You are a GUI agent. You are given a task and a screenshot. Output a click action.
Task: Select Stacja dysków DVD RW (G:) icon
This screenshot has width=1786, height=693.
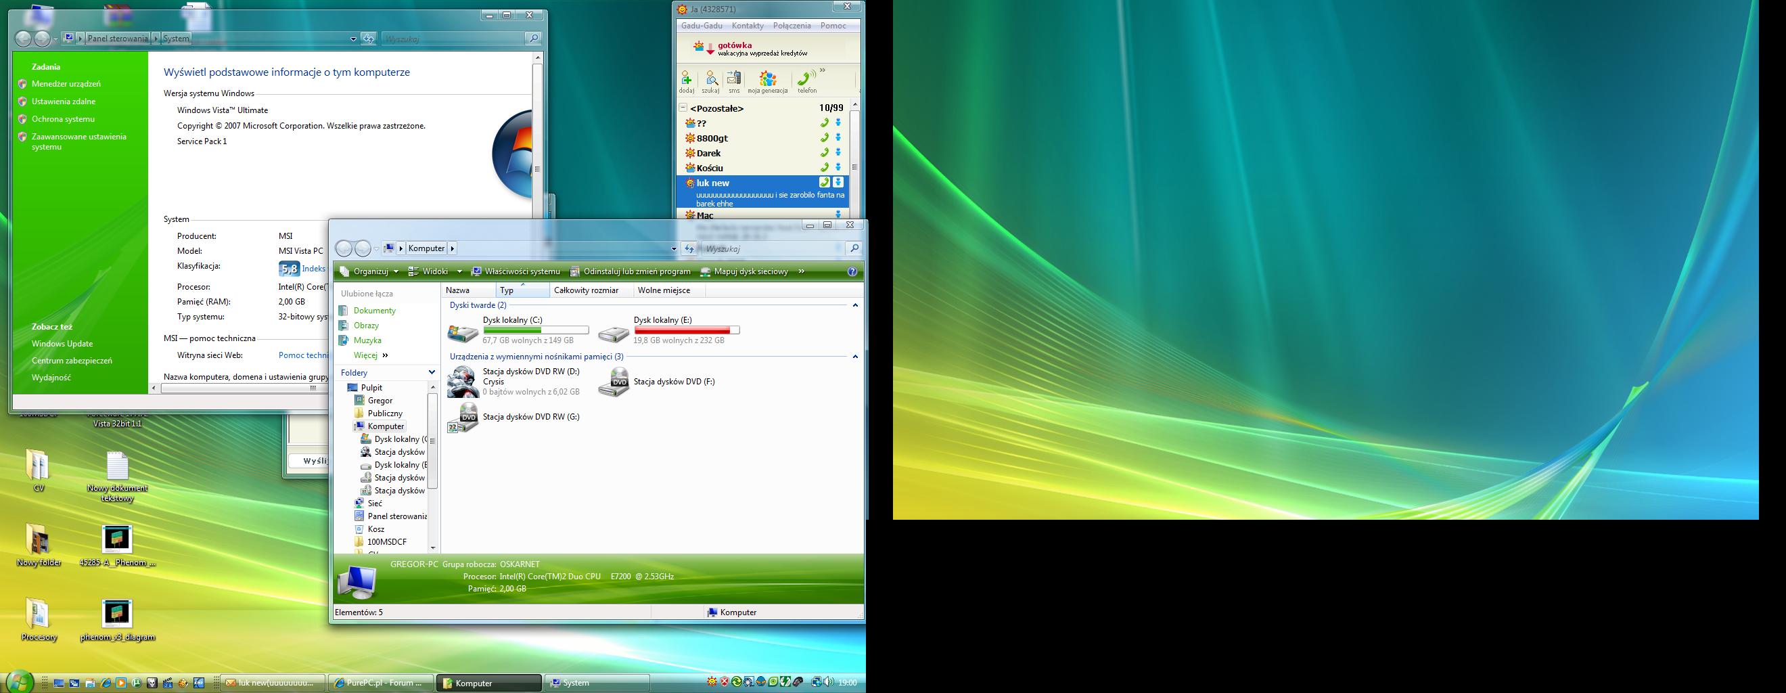pyautogui.click(x=463, y=418)
